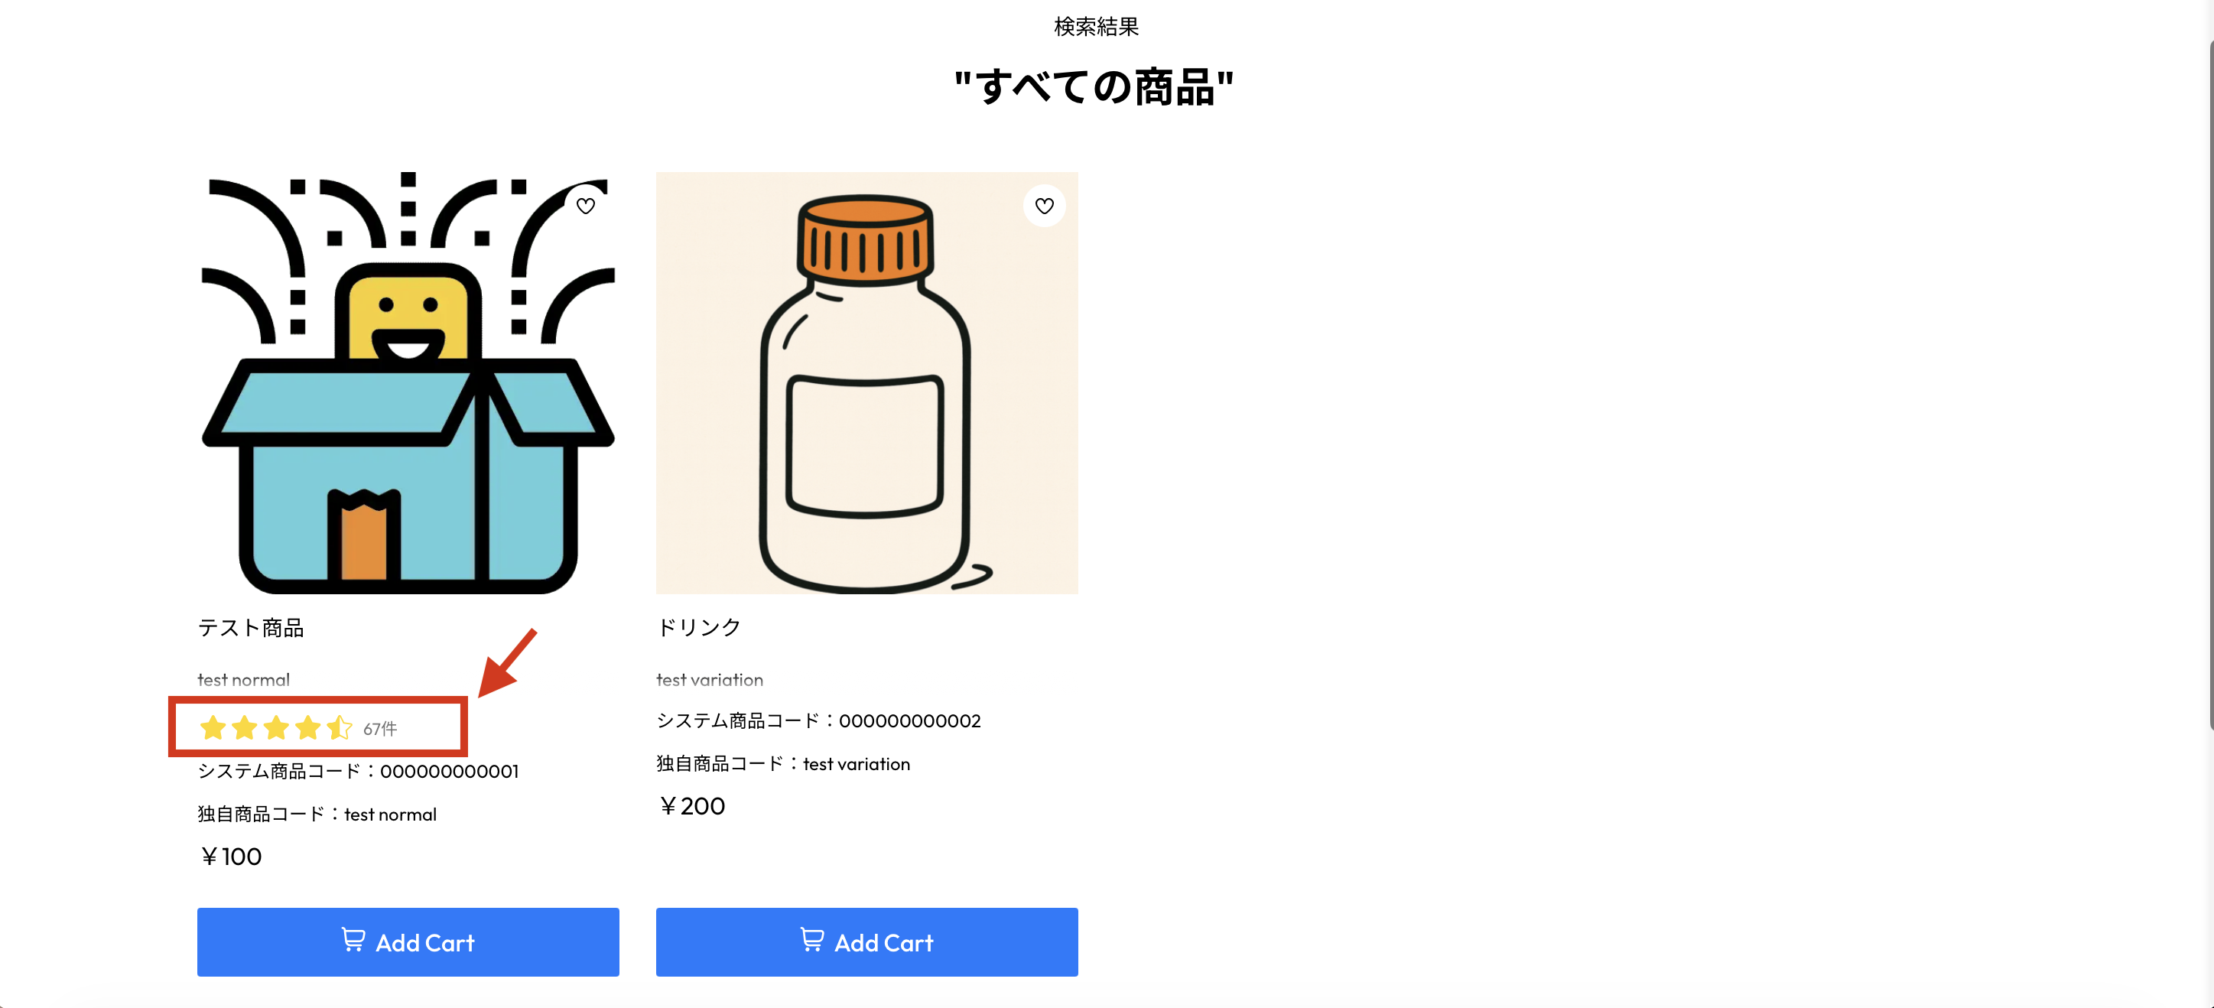This screenshot has height=1008, width=2214.
Task: Click cart icon in ドリンク Add Cart button
Action: pyautogui.click(x=811, y=940)
